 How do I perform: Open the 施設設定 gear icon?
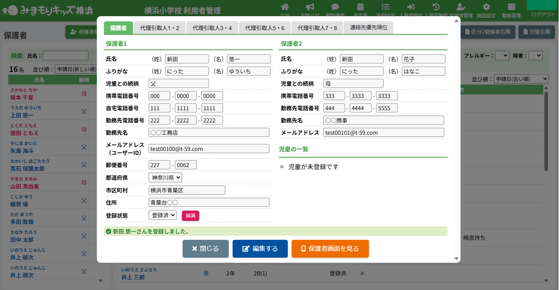click(486, 7)
